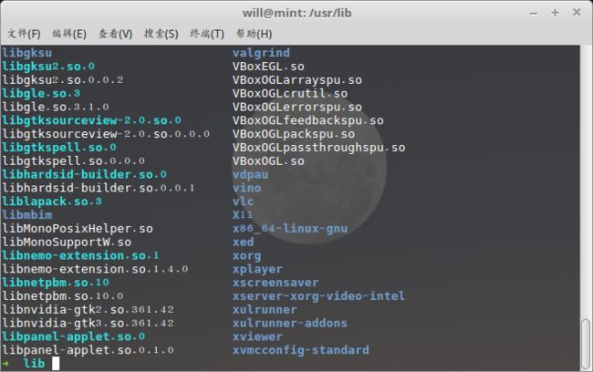This screenshot has width=593, height=372.
Task: Open the 编辑(E) menu
Action: pos(69,34)
